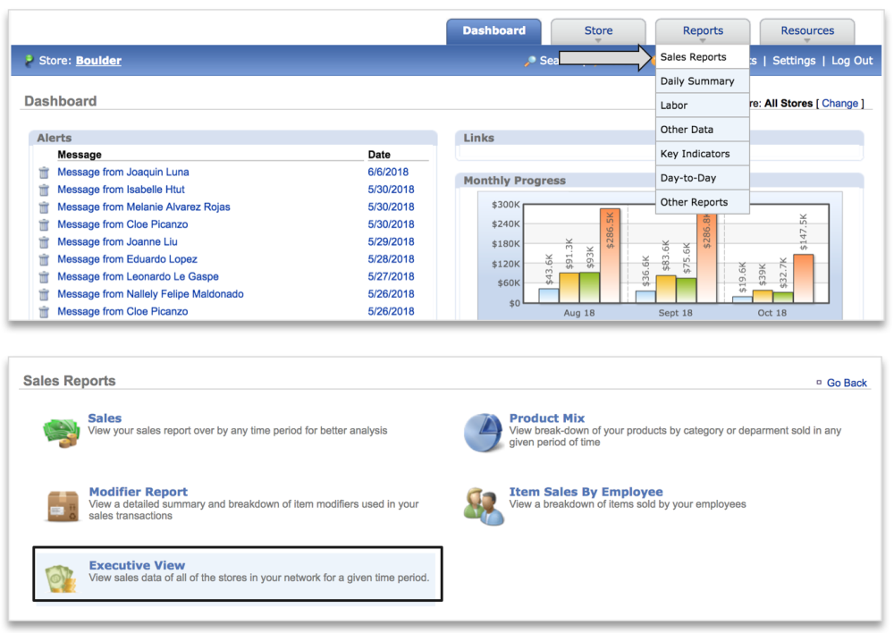Delete Leonardo Le Gaspe message
Screen dimensions: 894x633
pyautogui.click(x=44, y=277)
